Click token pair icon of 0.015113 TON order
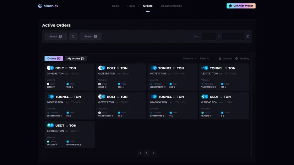This screenshot has width=294, height=165. (102, 97)
